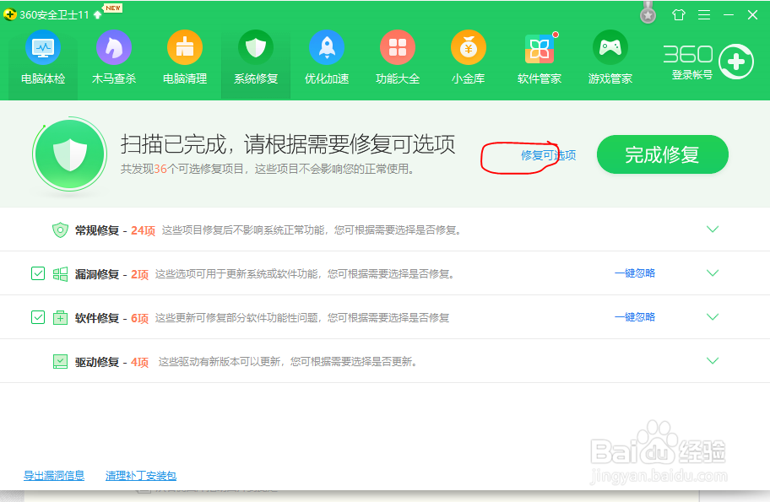Click 登录帐号 text
This screenshot has width=770, height=502.
[692, 75]
